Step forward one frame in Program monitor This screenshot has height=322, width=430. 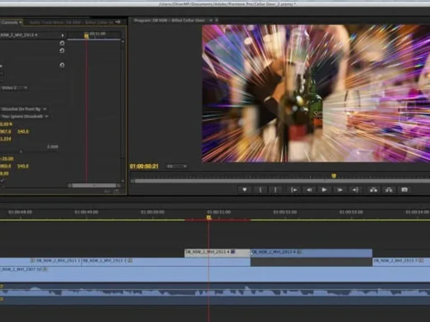(x=340, y=190)
